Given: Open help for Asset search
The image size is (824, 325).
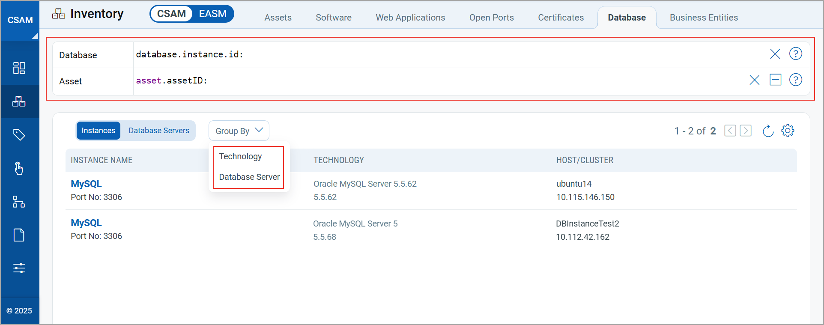Looking at the screenshot, I should (x=795, y=80).
